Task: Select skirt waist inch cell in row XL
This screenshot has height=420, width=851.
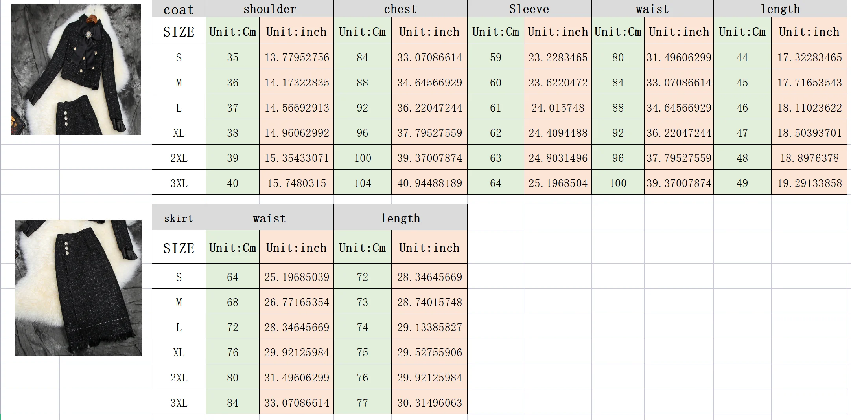Action: pos(297,352)
